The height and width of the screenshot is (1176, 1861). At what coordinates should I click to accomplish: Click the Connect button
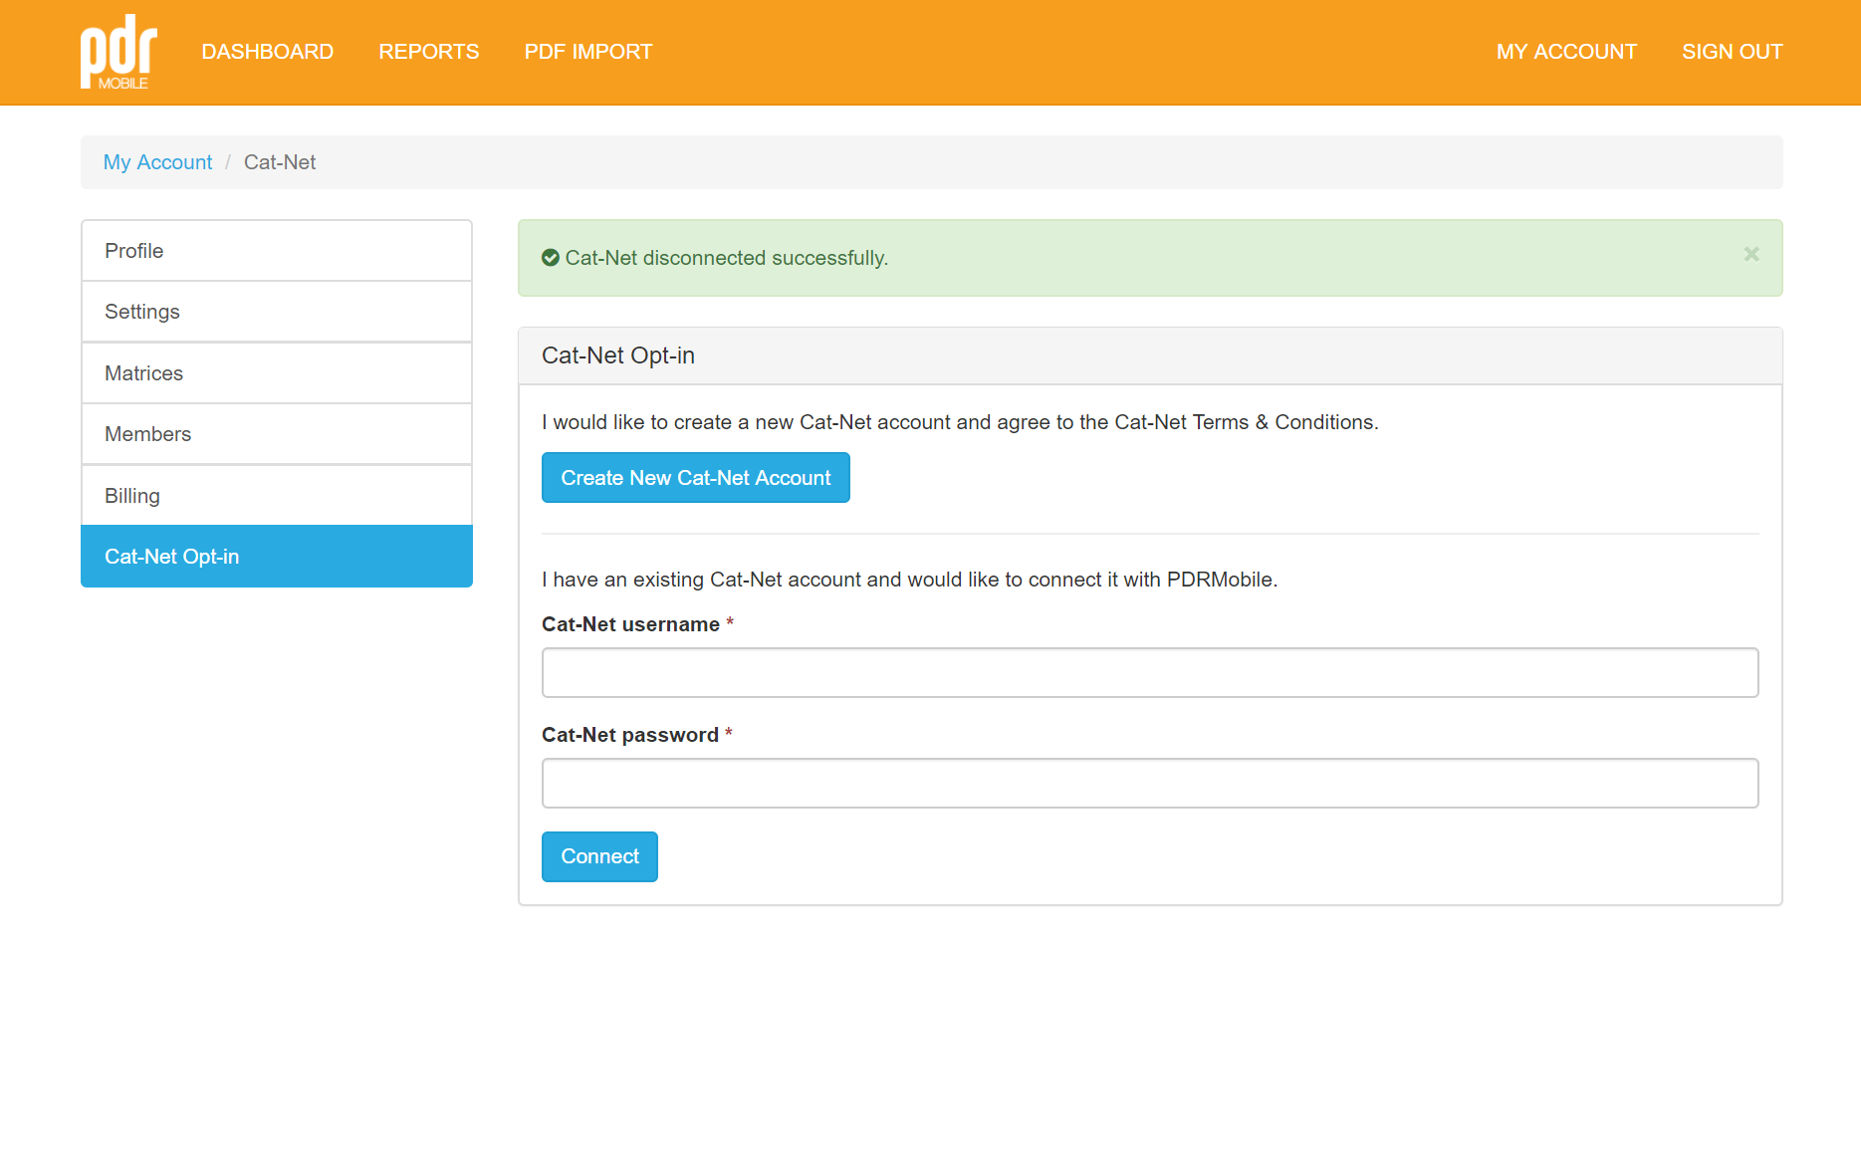pyautogui.click(x=599, y=856)
